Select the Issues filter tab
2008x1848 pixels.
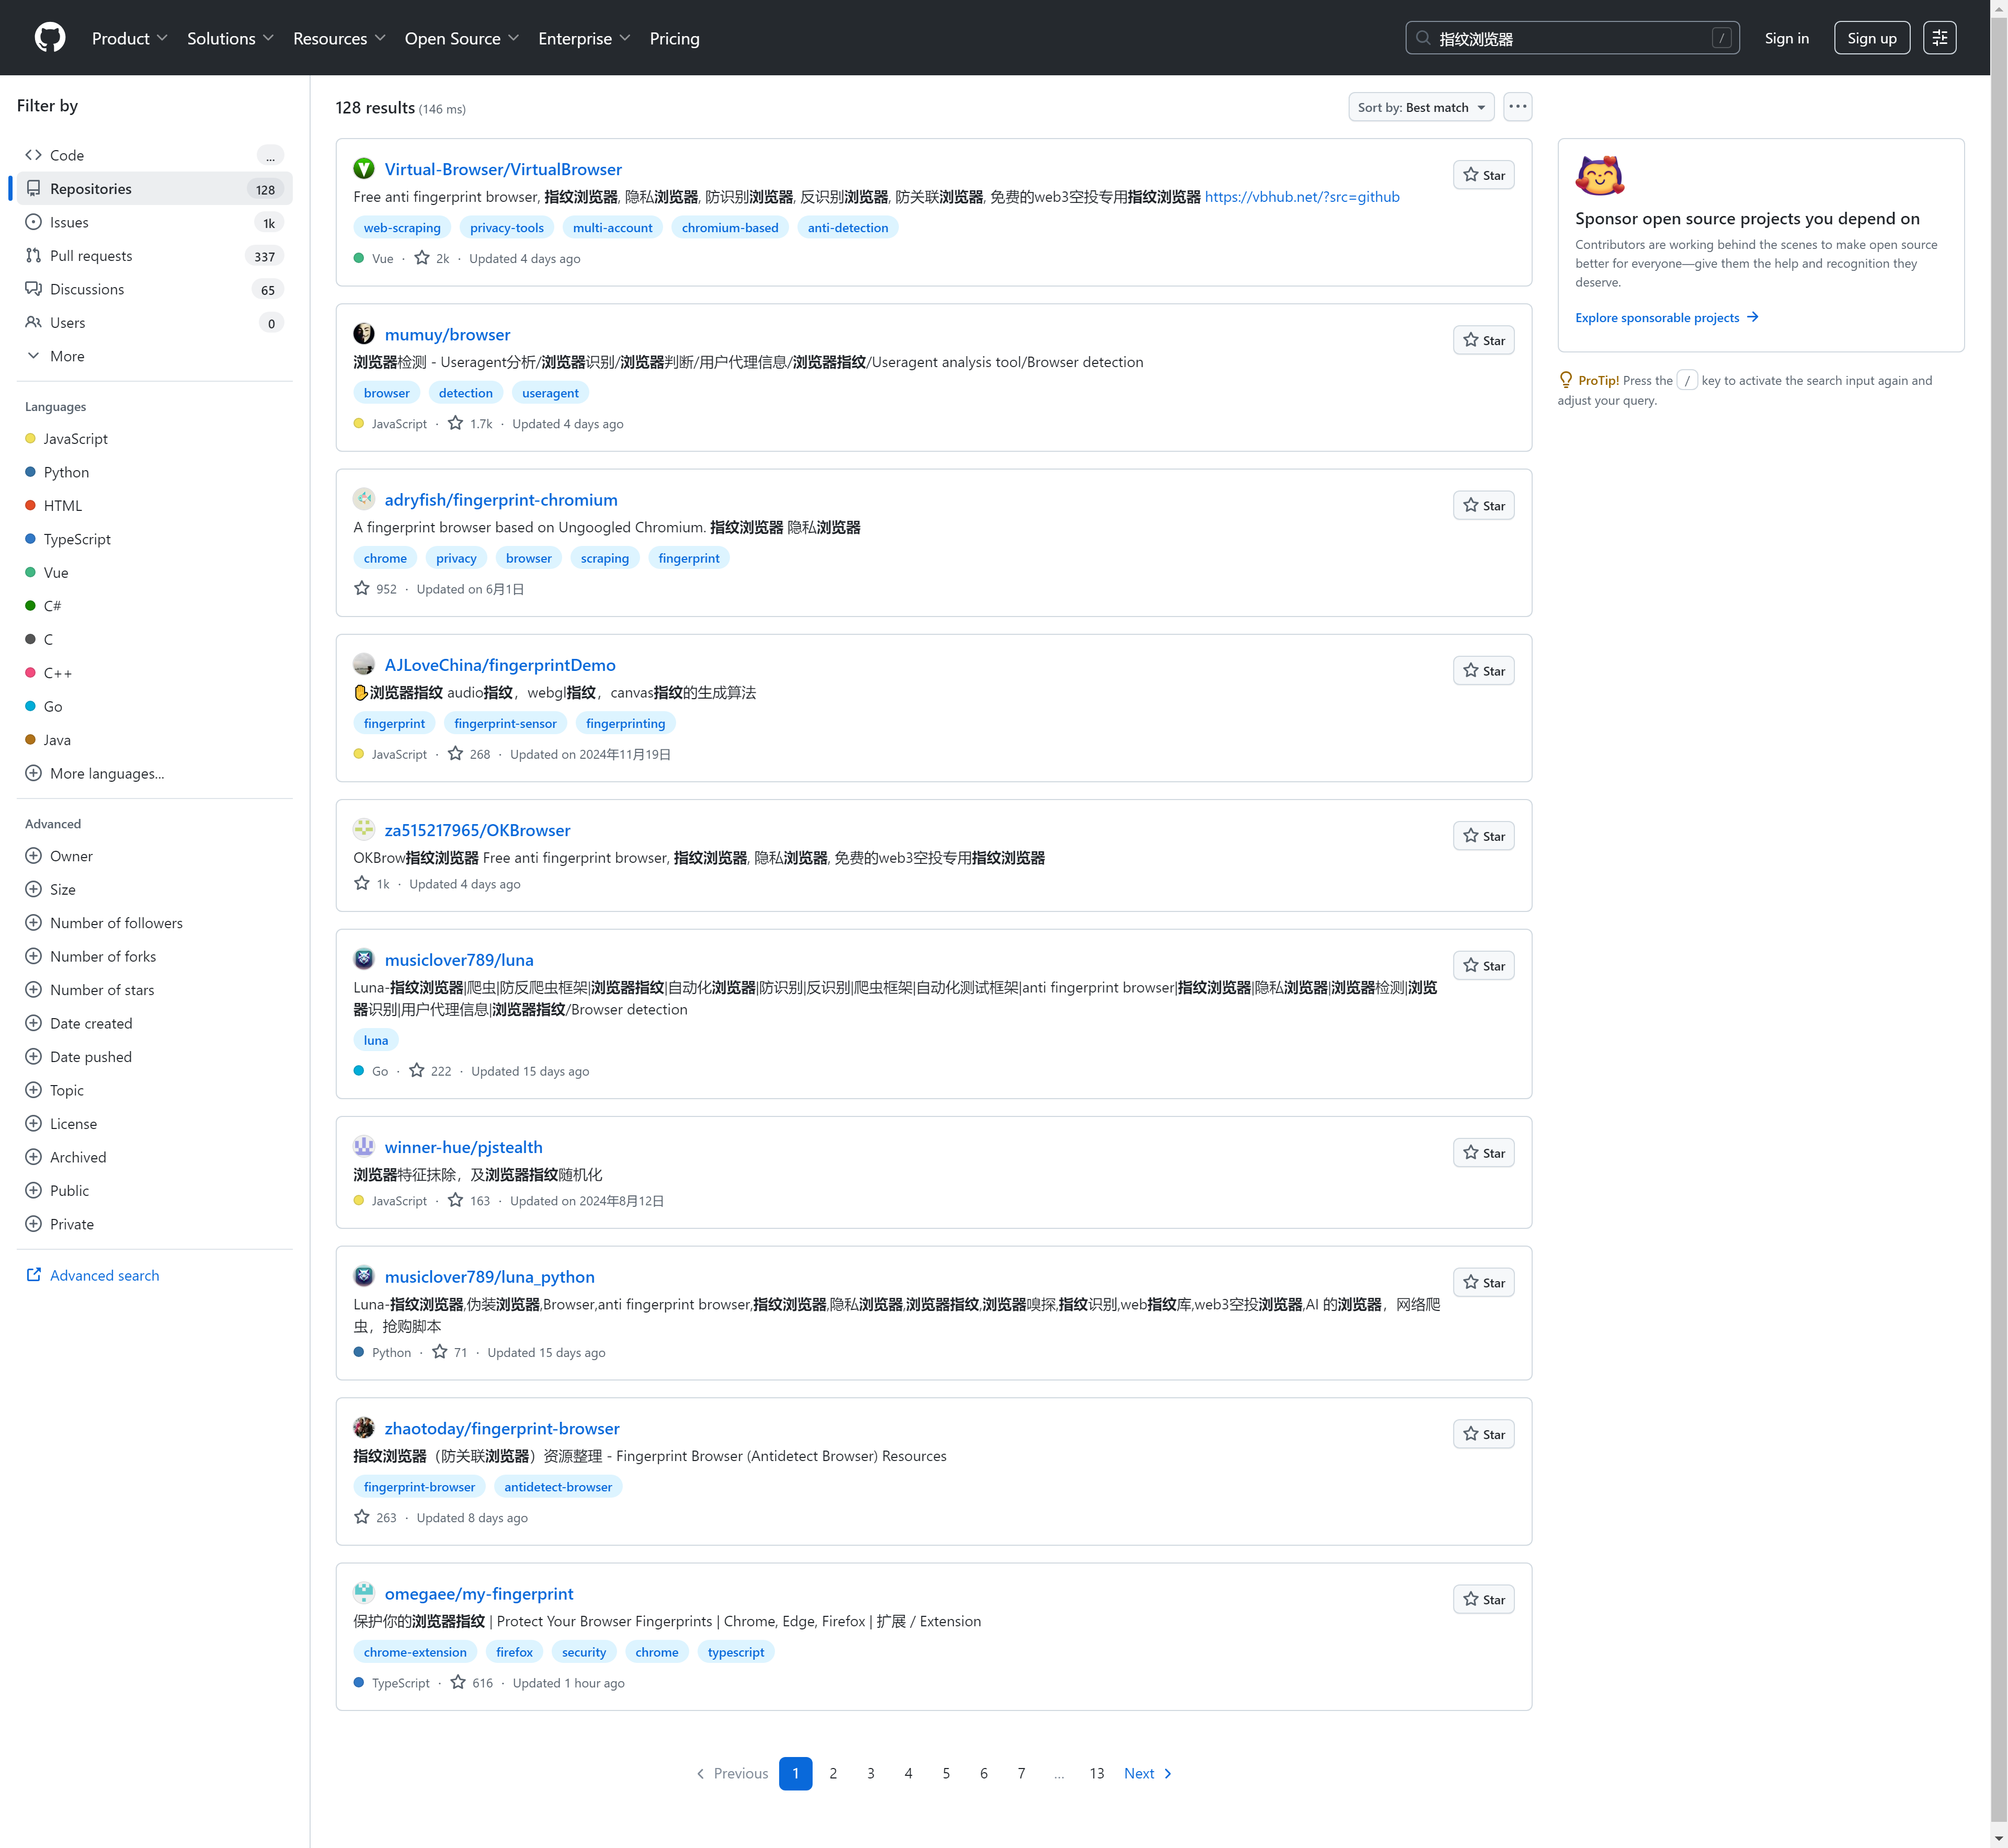69,222
